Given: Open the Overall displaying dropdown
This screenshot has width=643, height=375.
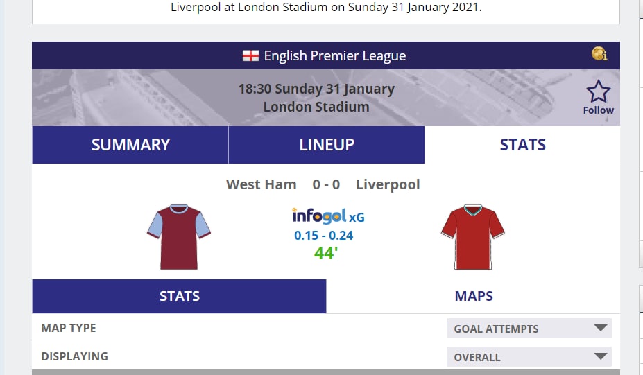Looking at the screenshot, I should (x=529, y=357).
